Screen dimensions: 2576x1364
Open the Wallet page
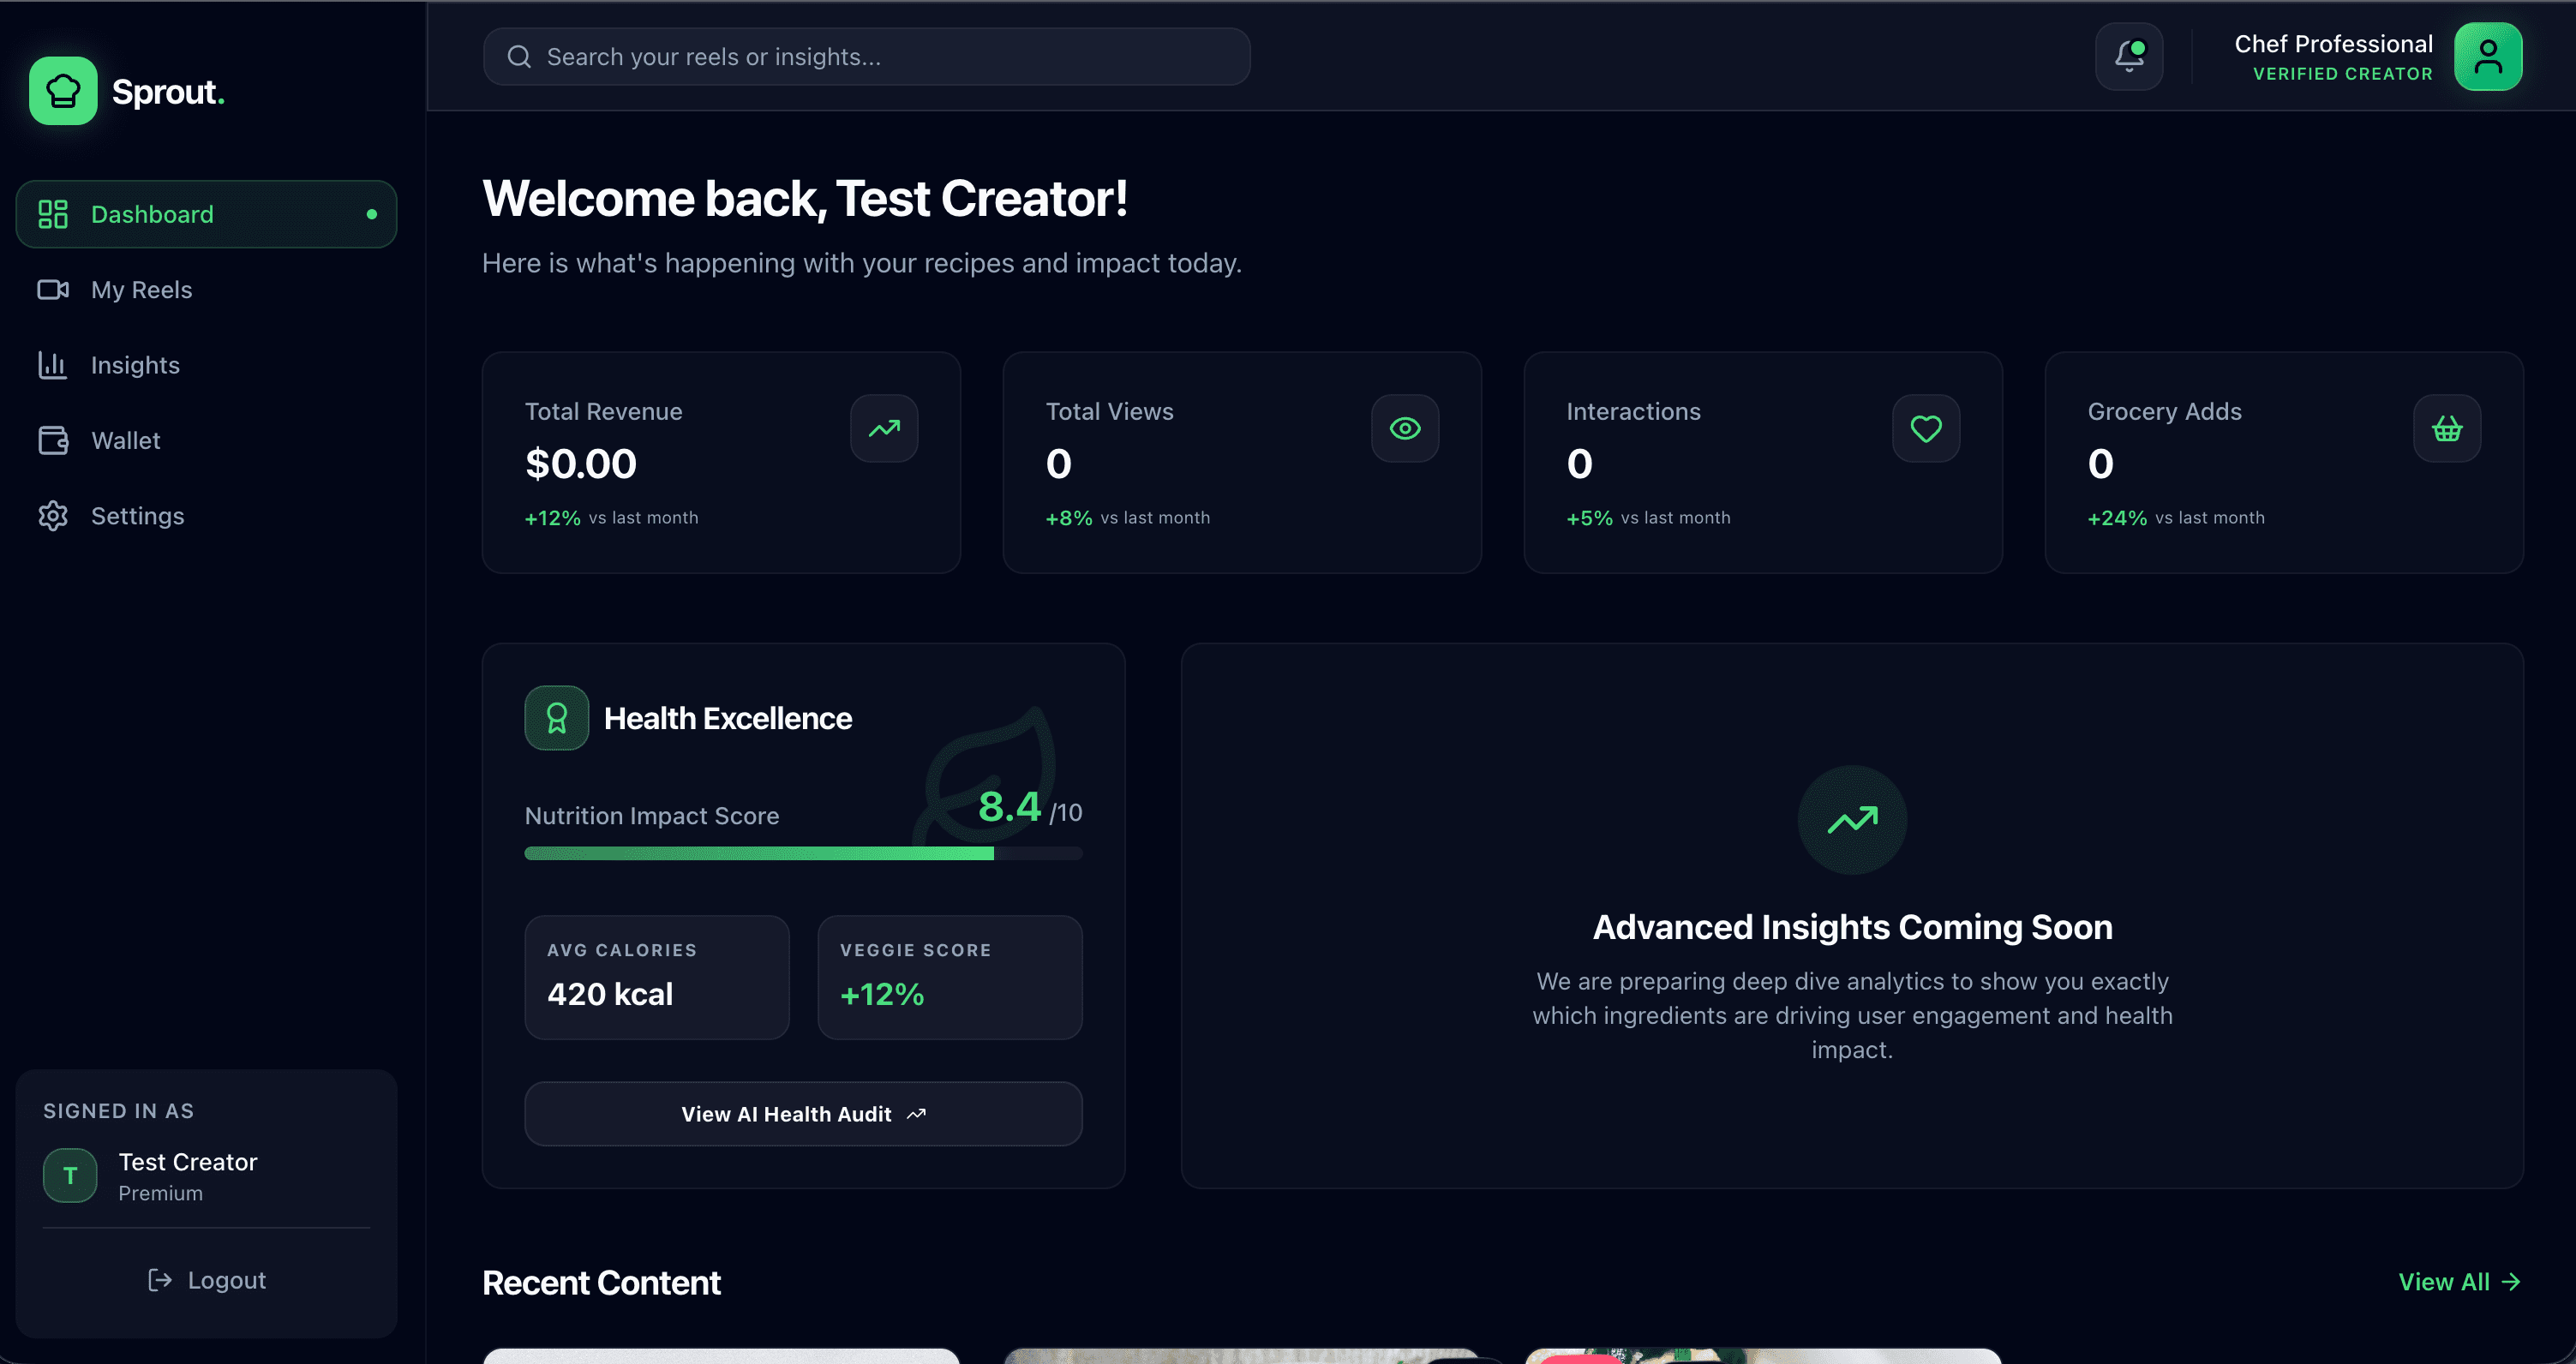(x=125, y=441)
